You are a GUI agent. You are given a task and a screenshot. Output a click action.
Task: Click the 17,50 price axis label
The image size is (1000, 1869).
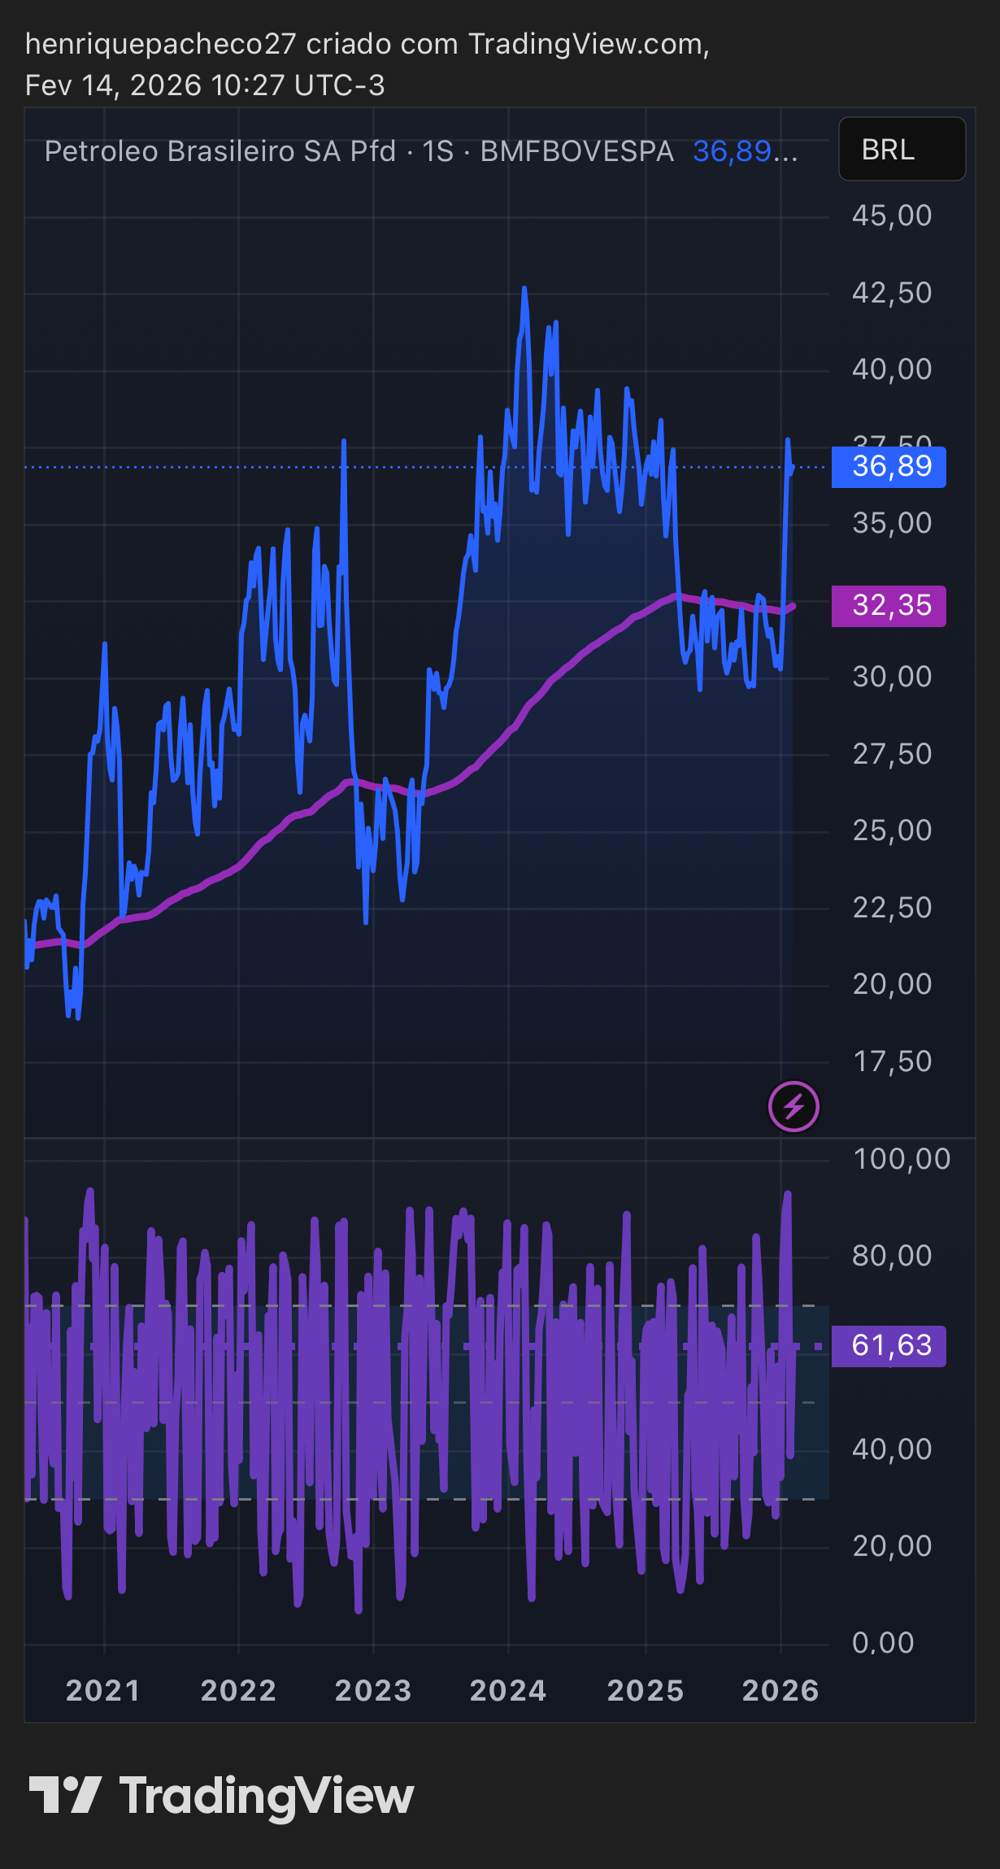(x=892, y=1061)
